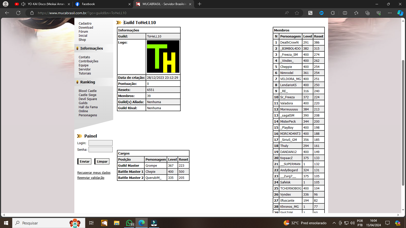Switch to the Facebook tab
This screenshot has width=406, height=228.
click(101, 4)
